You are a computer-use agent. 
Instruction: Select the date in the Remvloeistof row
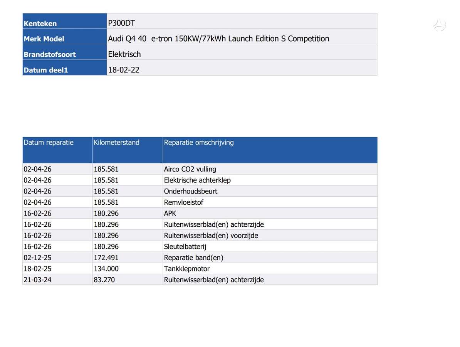coord(37,202)
